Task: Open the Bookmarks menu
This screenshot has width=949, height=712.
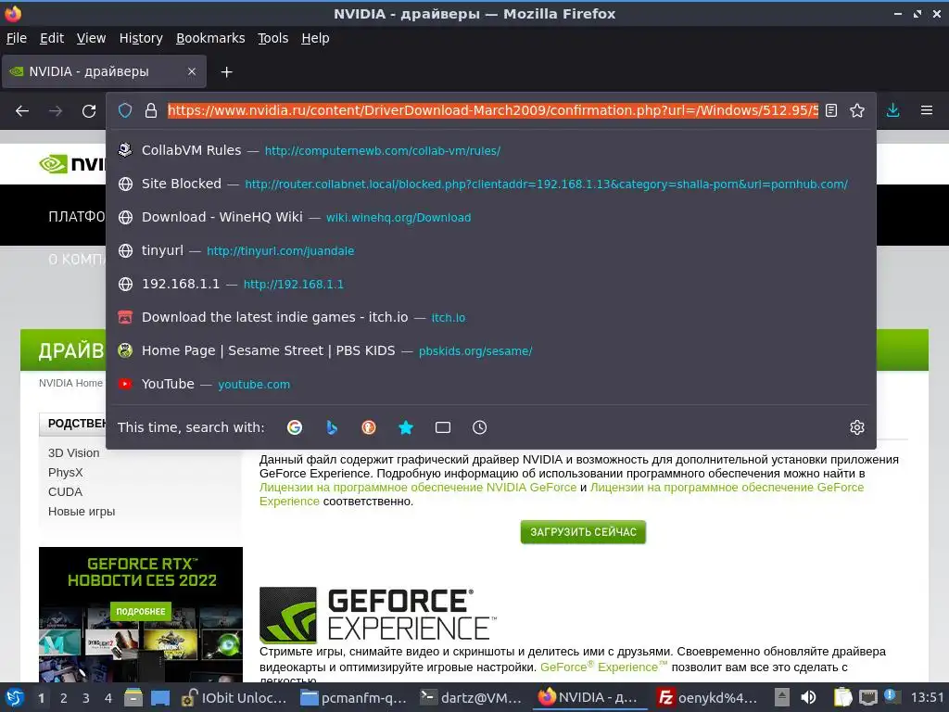Action: tap(210, 38)
